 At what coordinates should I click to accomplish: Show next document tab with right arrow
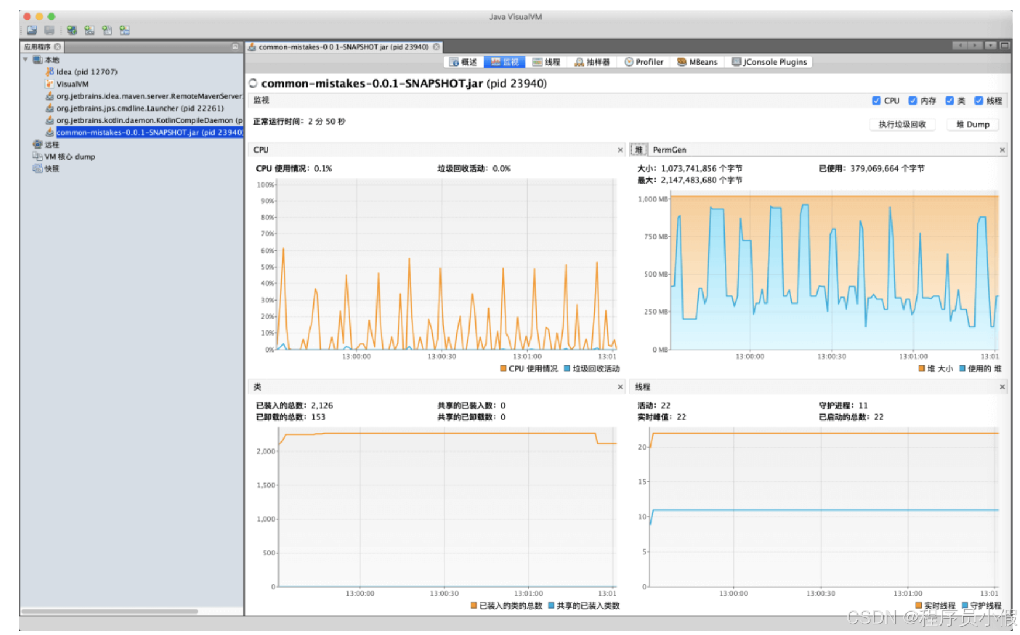(975, 46)
